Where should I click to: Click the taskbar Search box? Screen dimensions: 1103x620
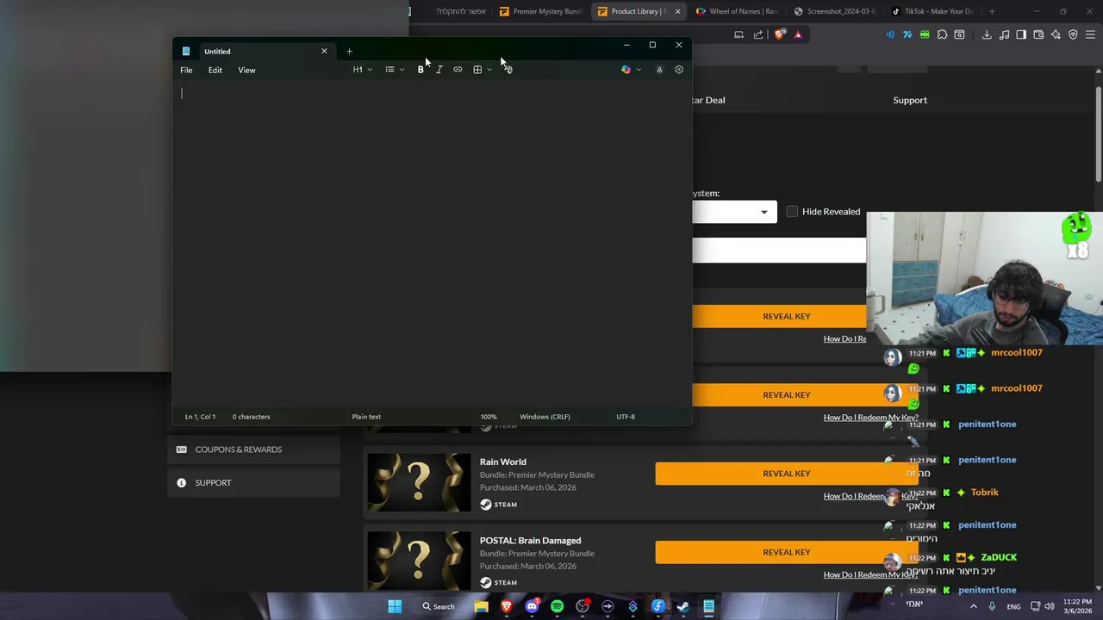coord(438,606)
